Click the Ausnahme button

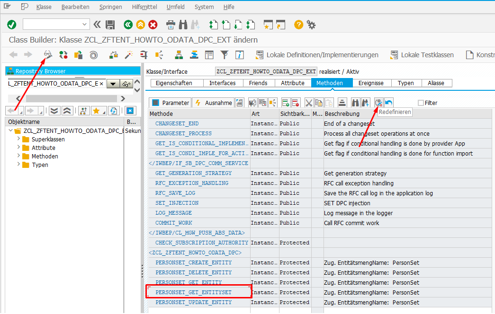(x=214, y=103)
